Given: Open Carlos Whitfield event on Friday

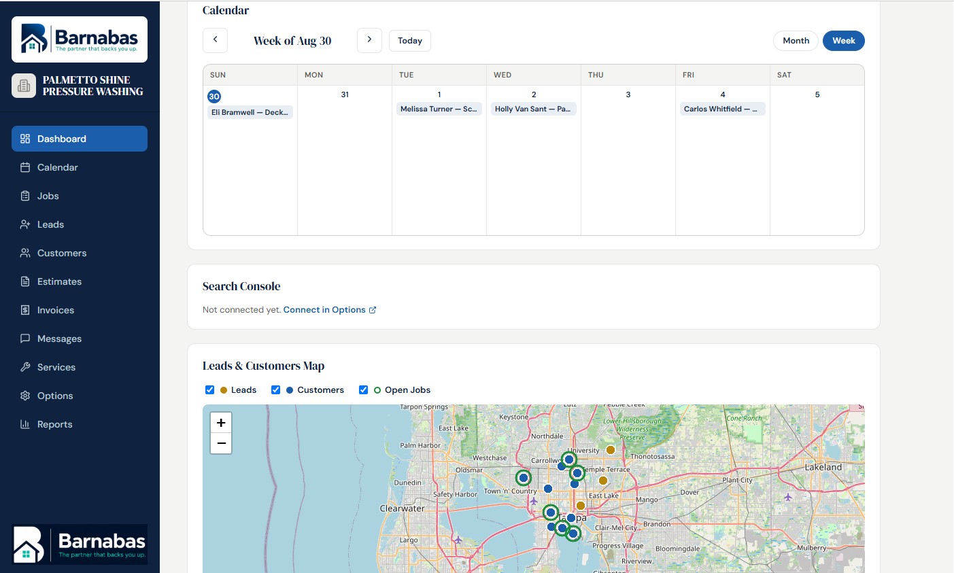Looking at the screenshot, I should coord(723,109).
